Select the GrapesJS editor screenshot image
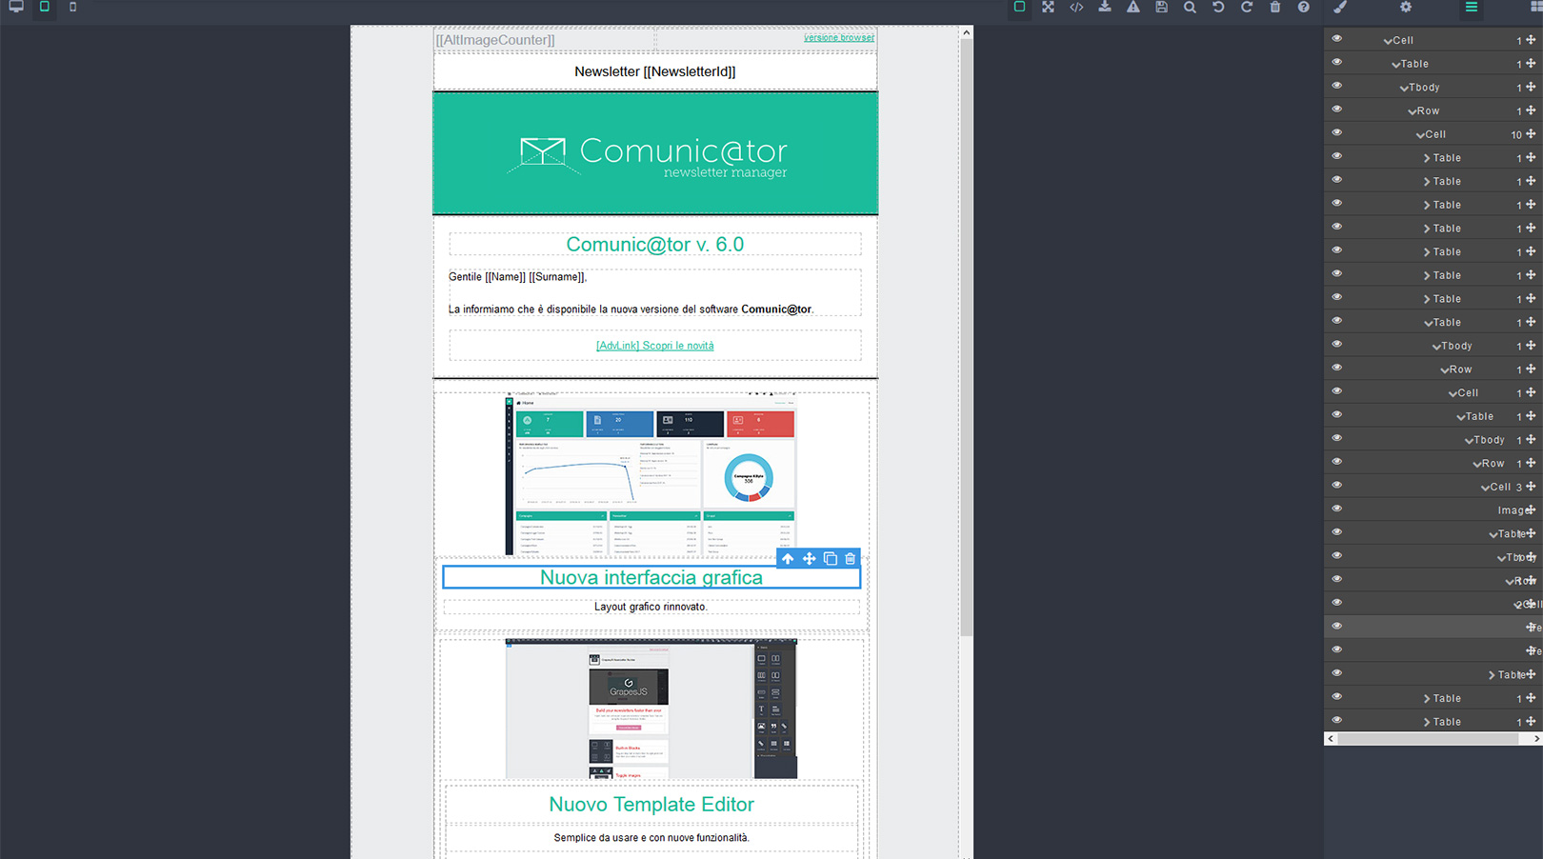The image size is (1543, 859). [651, 709]
